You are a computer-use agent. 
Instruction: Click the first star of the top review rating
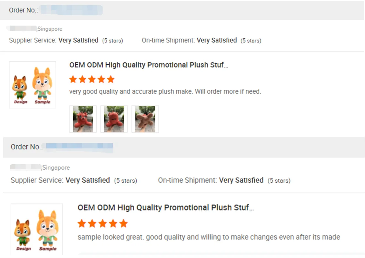click(73, 80)
